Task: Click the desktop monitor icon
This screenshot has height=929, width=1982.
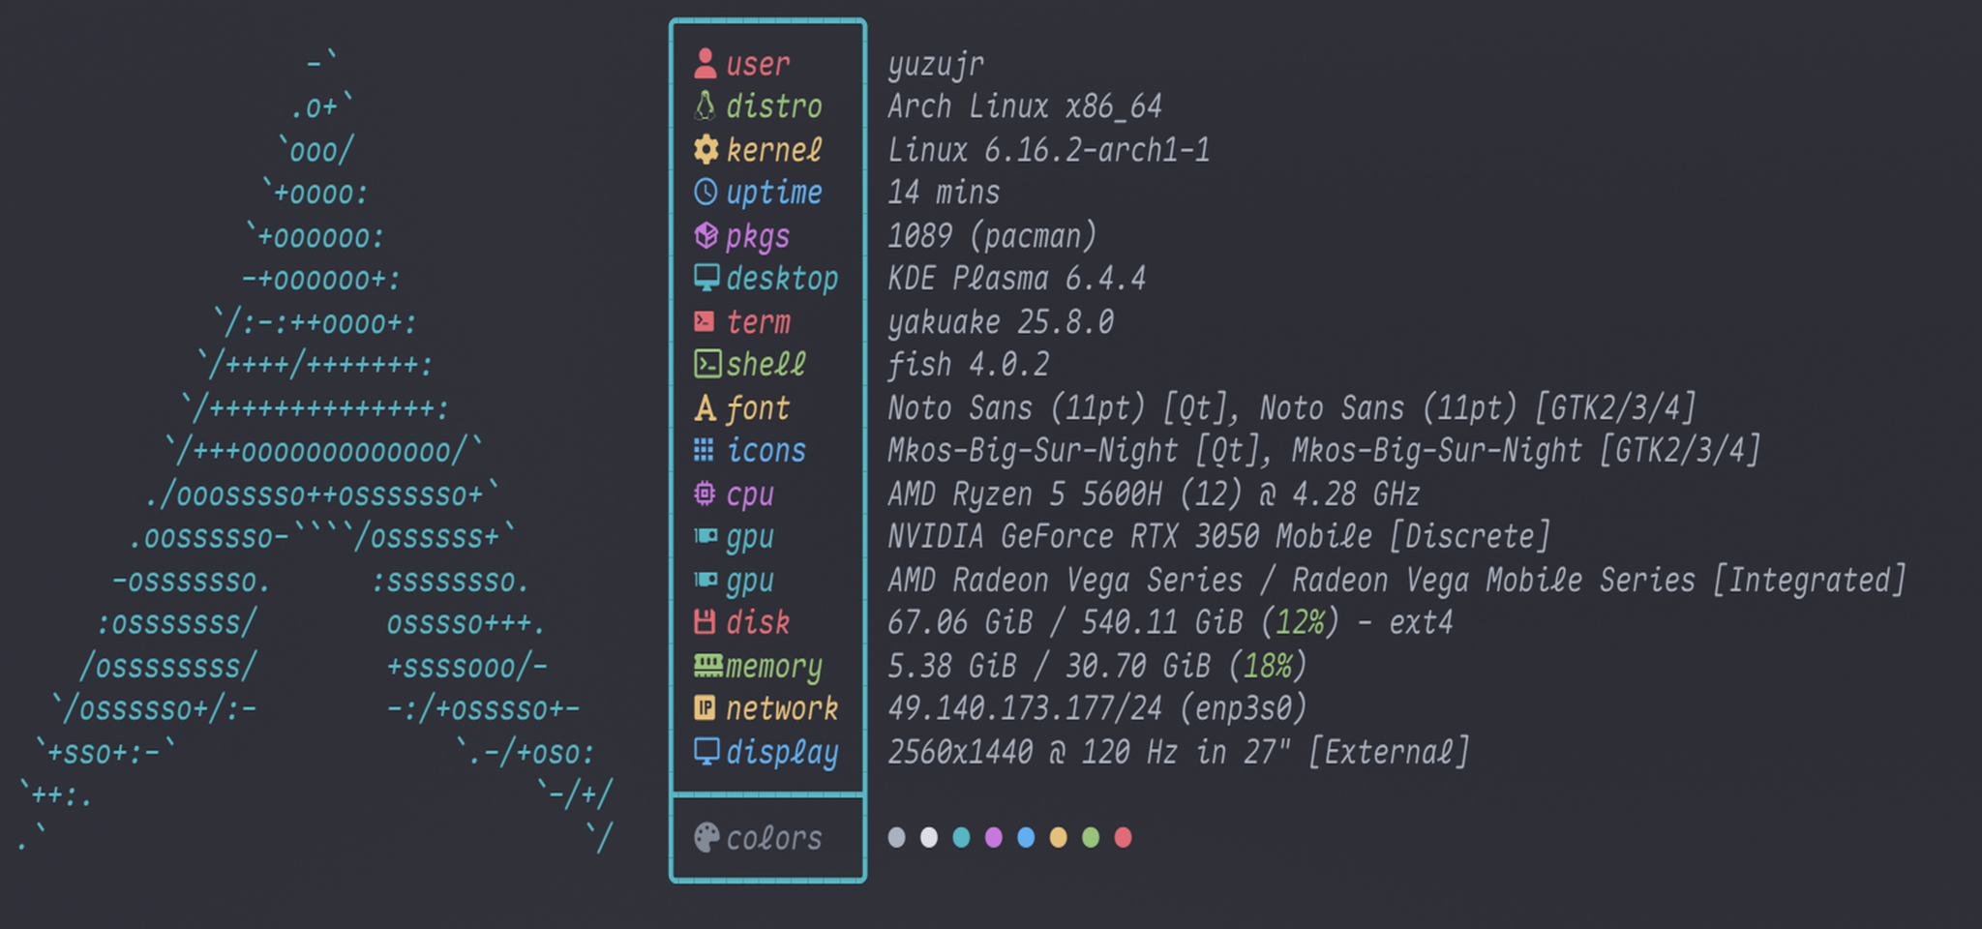Action: (x=706, y=279)
